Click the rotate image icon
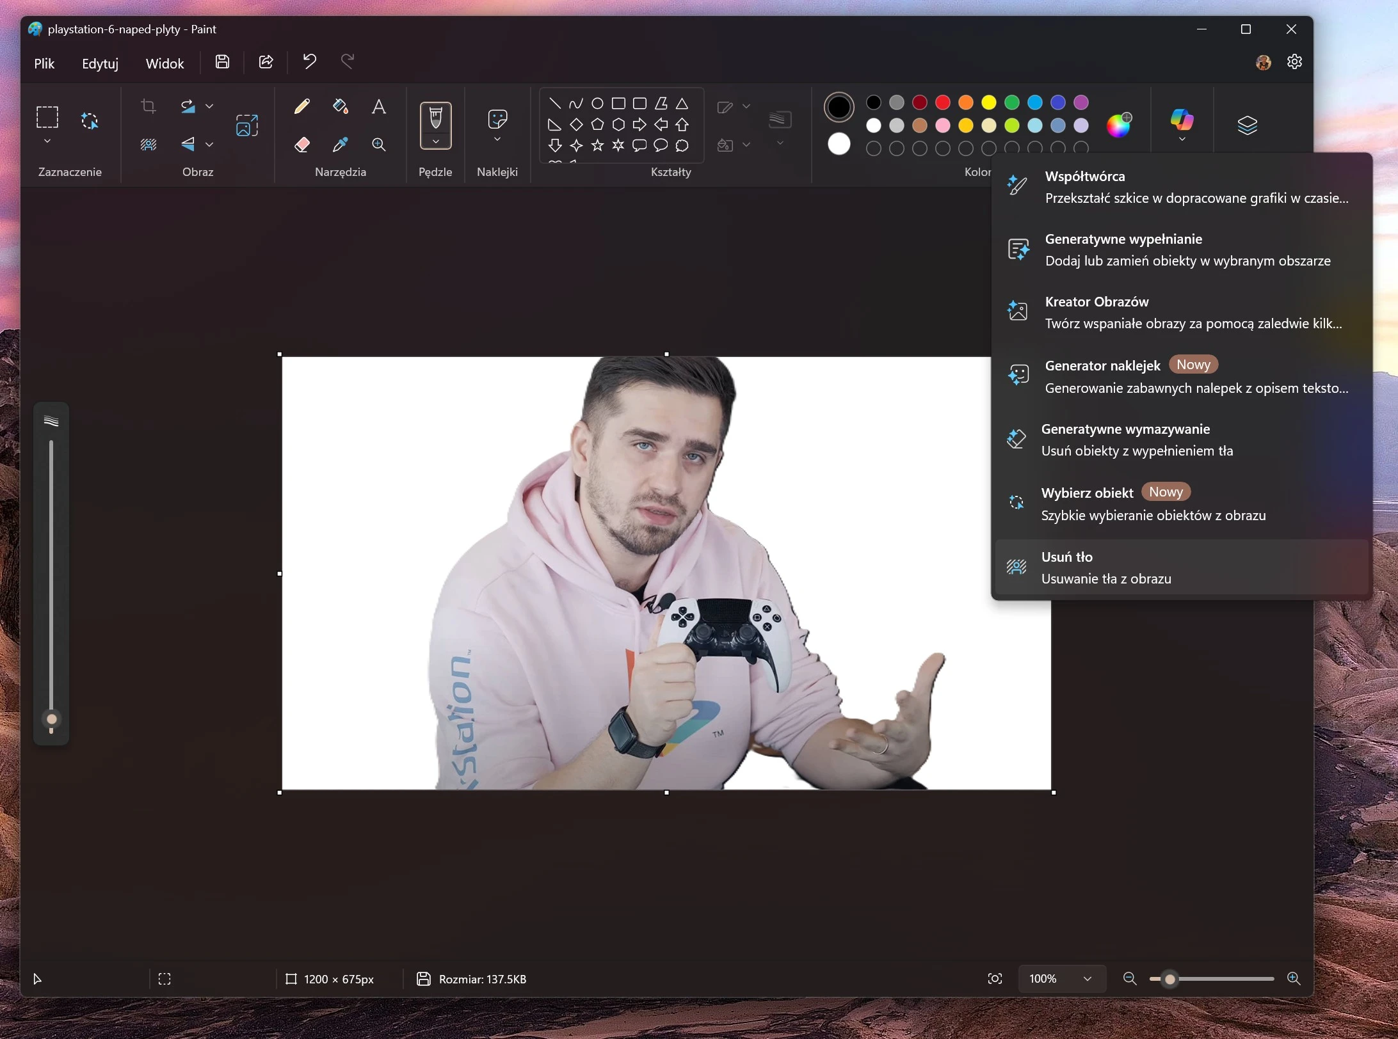The height and width of the screenshot is (1039, 1398). pyautogui.click(x=188, y=106)
